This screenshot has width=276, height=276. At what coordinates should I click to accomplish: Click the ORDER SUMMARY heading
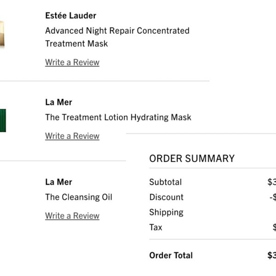click(192, 158)
